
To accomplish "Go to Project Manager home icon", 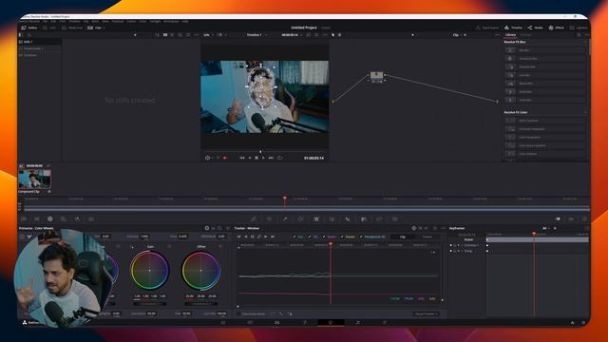I will [572, 323].
